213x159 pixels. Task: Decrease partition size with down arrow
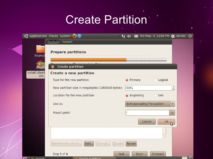[173, 89]
